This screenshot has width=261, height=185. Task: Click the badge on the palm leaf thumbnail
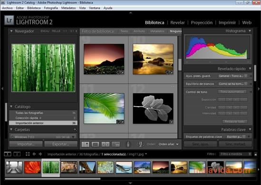[x=120, y=122]
